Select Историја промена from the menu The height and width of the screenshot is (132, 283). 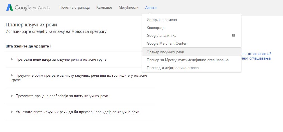click(162, 20)
